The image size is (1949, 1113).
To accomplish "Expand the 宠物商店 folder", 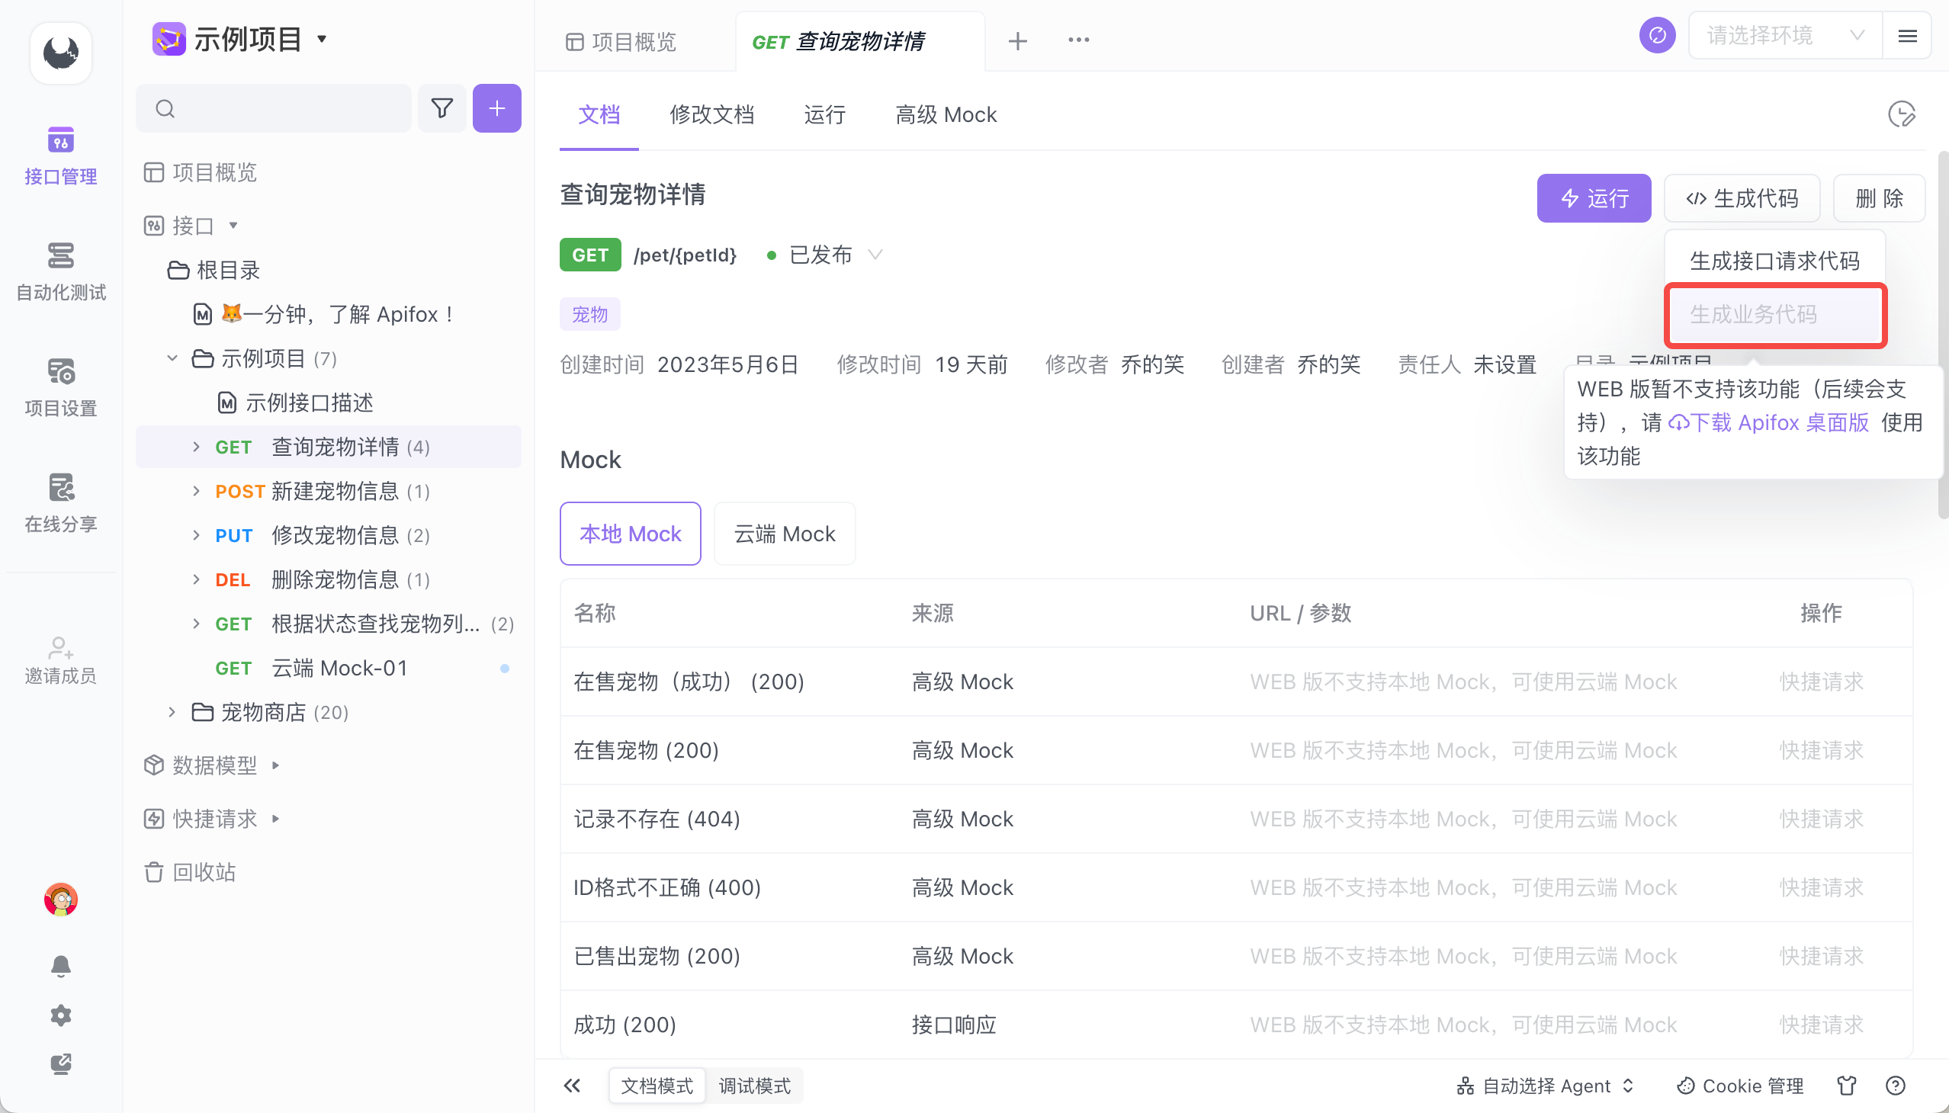I will coord(172,713).
